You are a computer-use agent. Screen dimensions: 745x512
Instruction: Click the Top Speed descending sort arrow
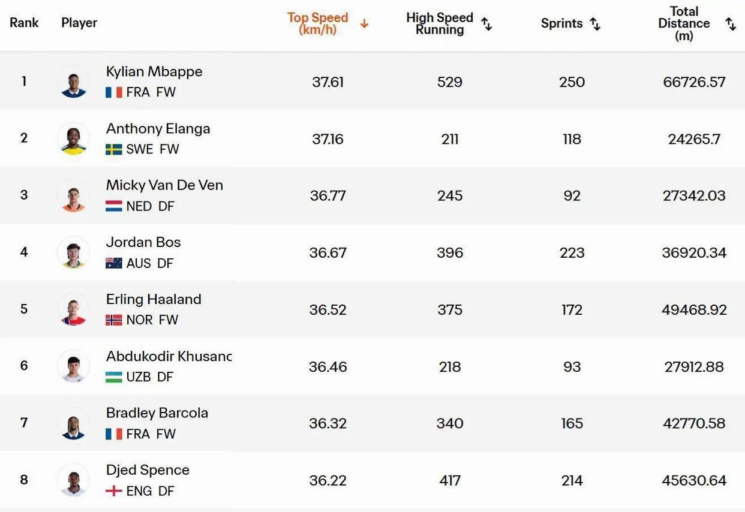point(364,24)
